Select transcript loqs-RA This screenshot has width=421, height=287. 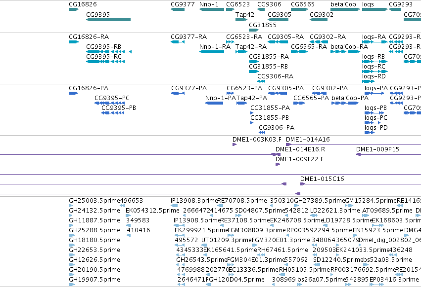pyautogui.click(x=375, y=42)
